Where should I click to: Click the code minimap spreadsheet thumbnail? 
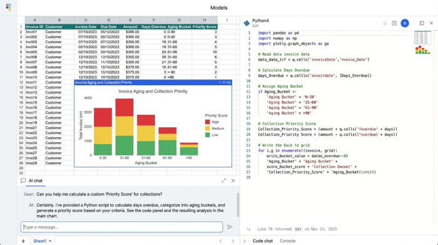click(422, 38)
